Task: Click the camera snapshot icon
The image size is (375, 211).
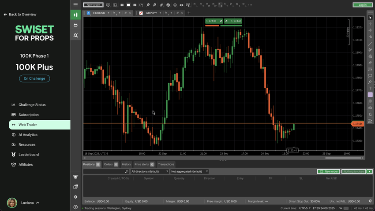Action: [x=370, y=108]
